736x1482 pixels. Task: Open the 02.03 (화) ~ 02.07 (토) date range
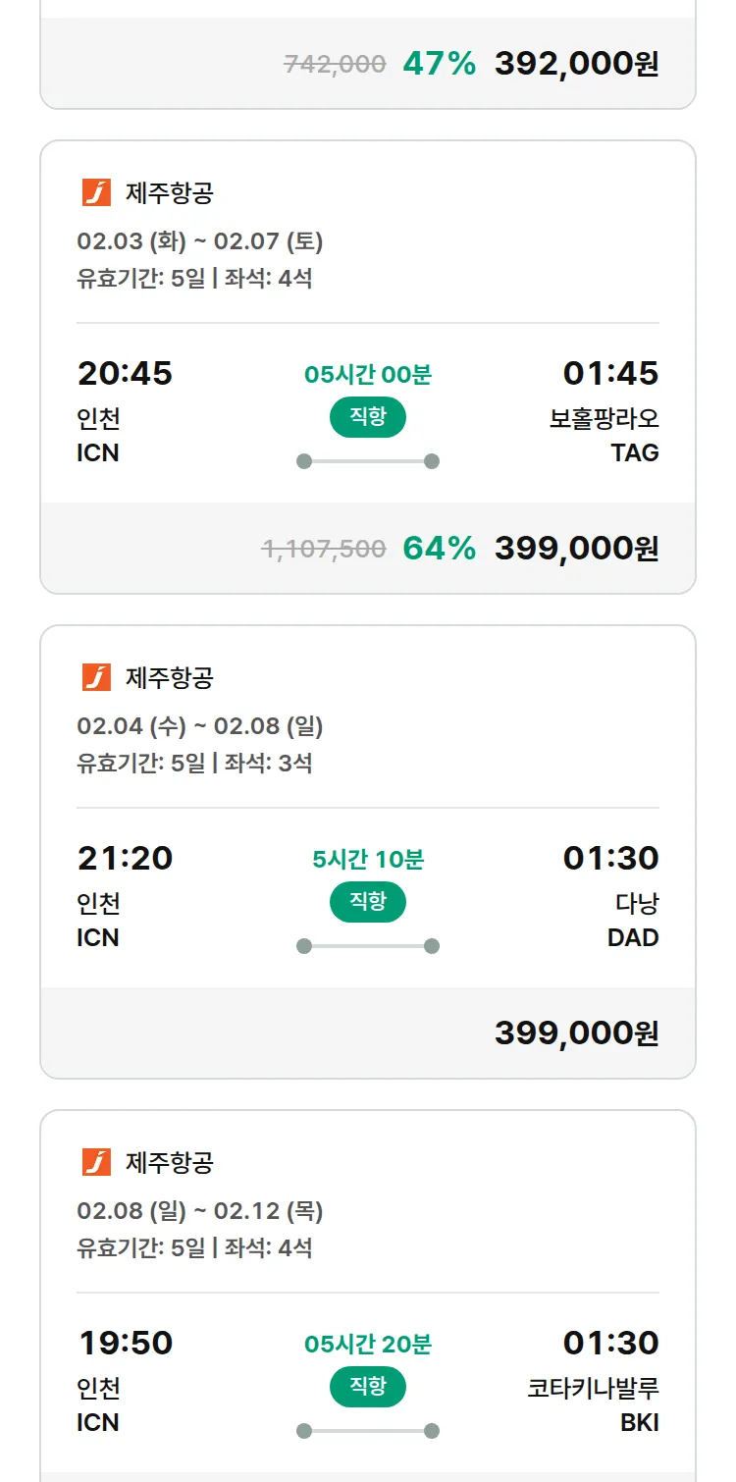point(200,240)
